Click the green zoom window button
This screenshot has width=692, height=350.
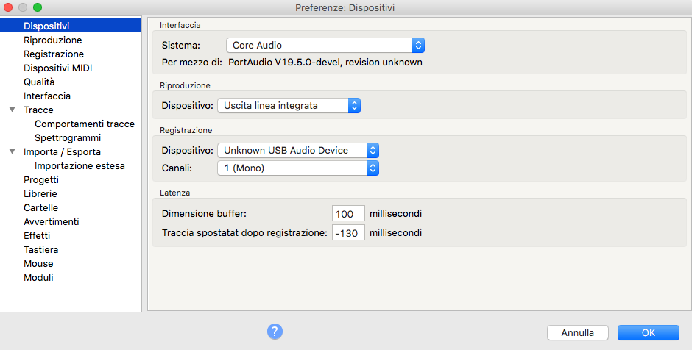(x=38, y=7)
